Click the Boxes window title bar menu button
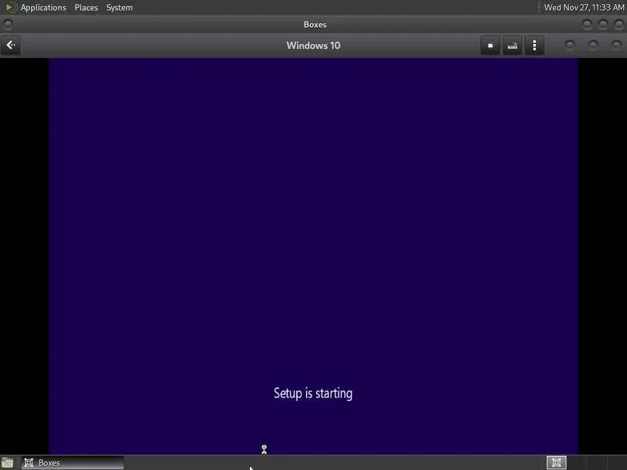This screenshot has height=470, width=627. pos(7,24)
